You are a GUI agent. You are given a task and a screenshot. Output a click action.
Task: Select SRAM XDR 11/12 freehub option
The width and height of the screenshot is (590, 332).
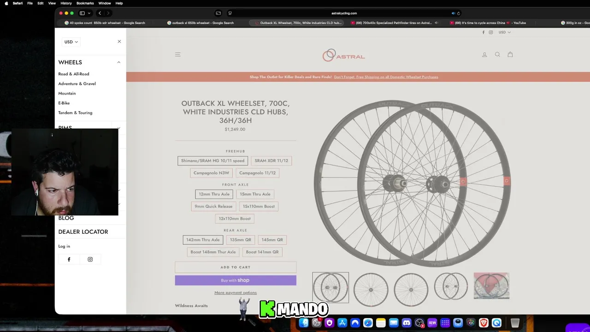point(271,160)
